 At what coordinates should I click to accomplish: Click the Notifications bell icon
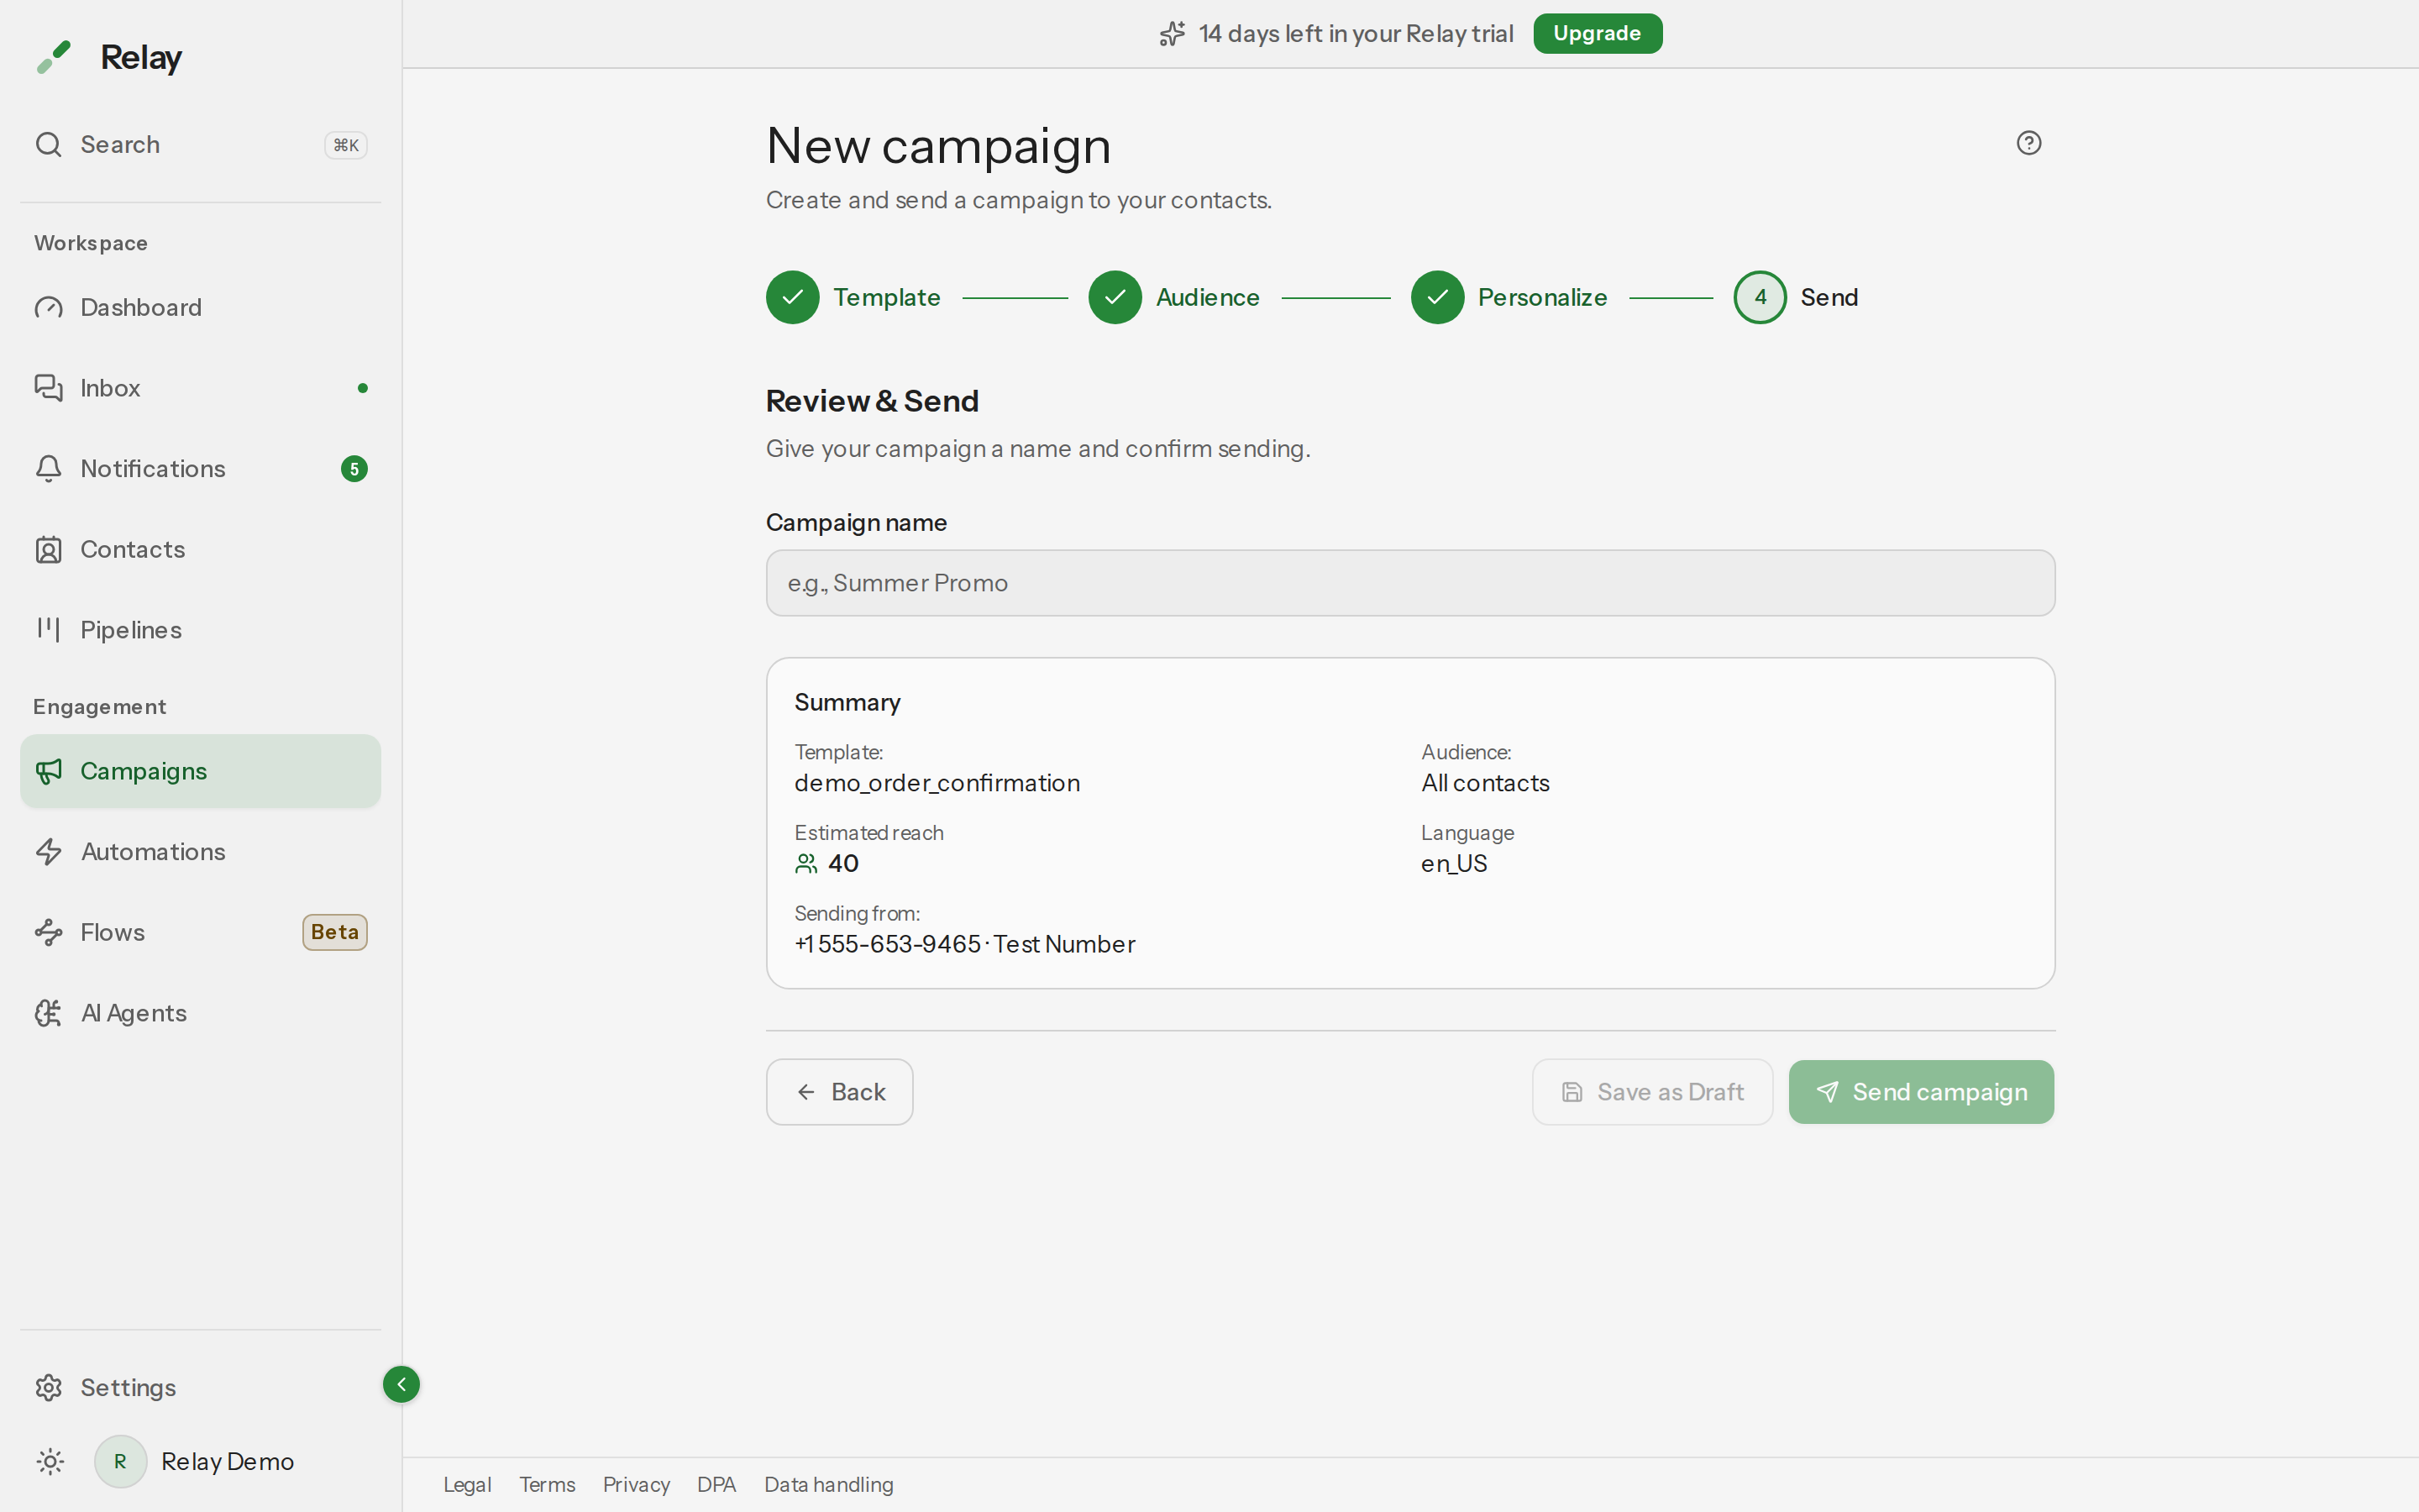pyautogui.click(x=49, y=469)
